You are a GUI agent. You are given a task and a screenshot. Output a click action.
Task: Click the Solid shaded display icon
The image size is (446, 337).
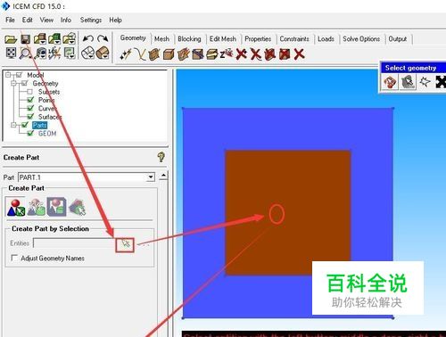[103, 53]
